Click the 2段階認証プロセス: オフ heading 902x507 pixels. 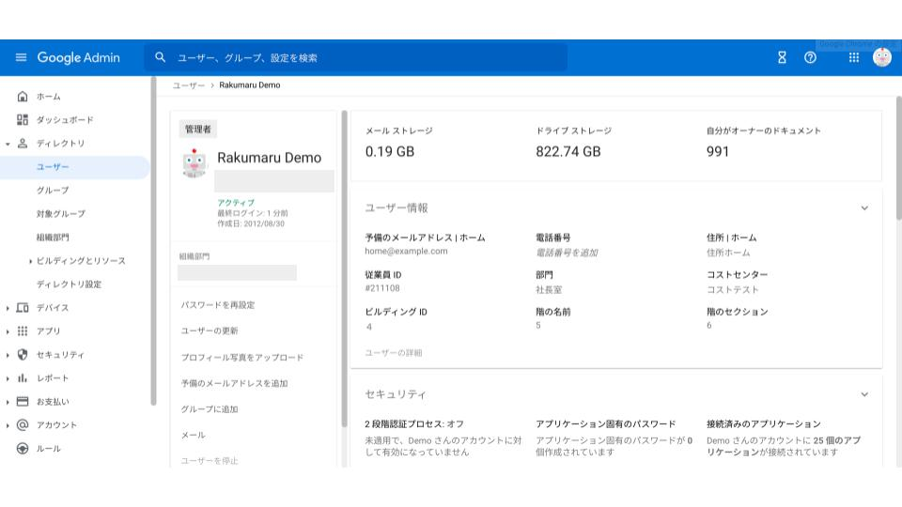point(414,424)
